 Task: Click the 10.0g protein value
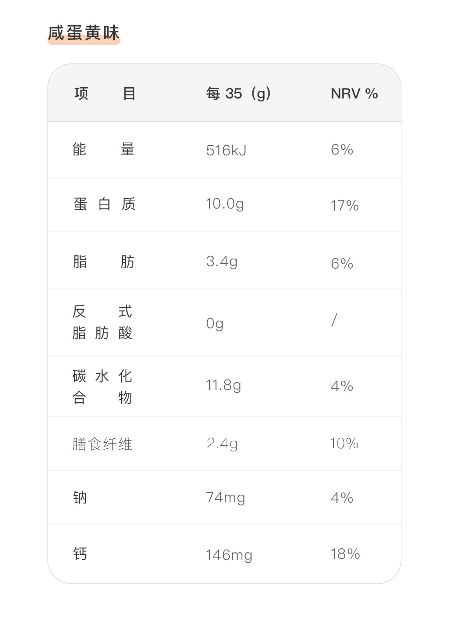click(x=225, y=204)
